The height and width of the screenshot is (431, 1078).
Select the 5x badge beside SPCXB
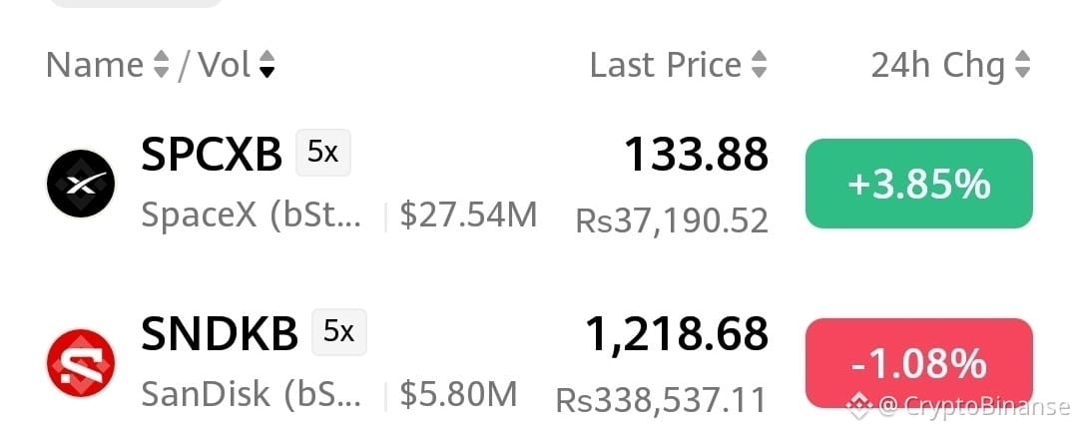(323, 153)
